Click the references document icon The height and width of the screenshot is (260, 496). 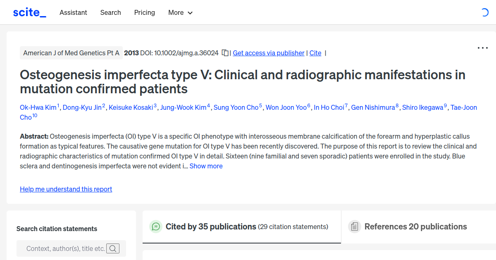pos(355,226)
